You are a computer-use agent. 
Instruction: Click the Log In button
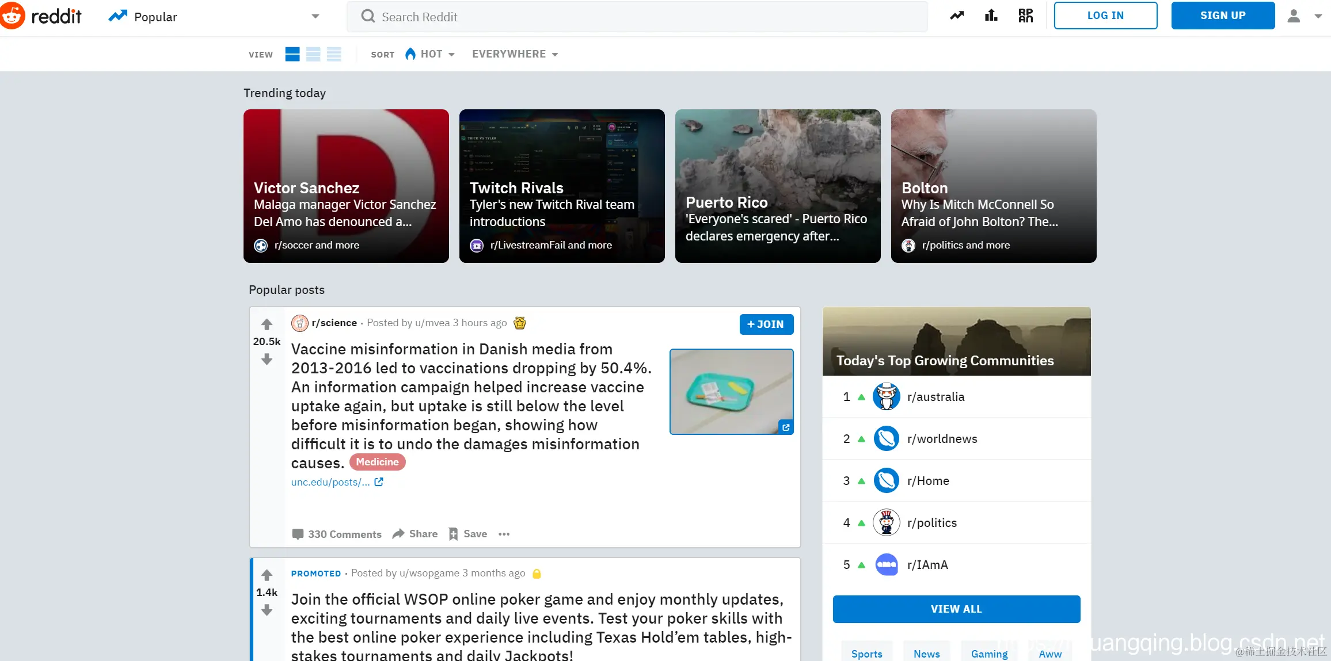(1105, 16)
